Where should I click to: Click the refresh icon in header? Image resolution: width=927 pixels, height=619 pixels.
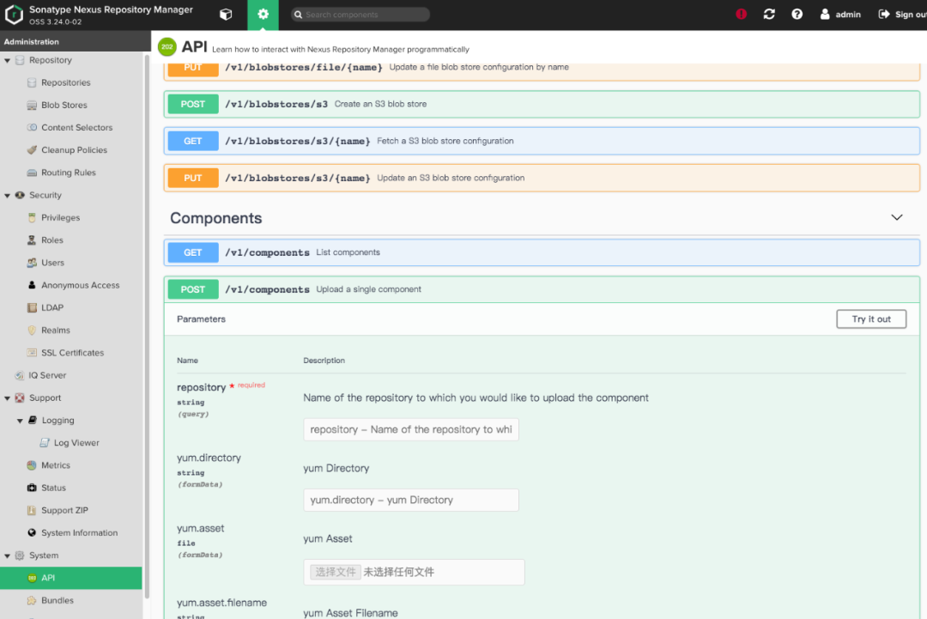(x=769, y=15)
